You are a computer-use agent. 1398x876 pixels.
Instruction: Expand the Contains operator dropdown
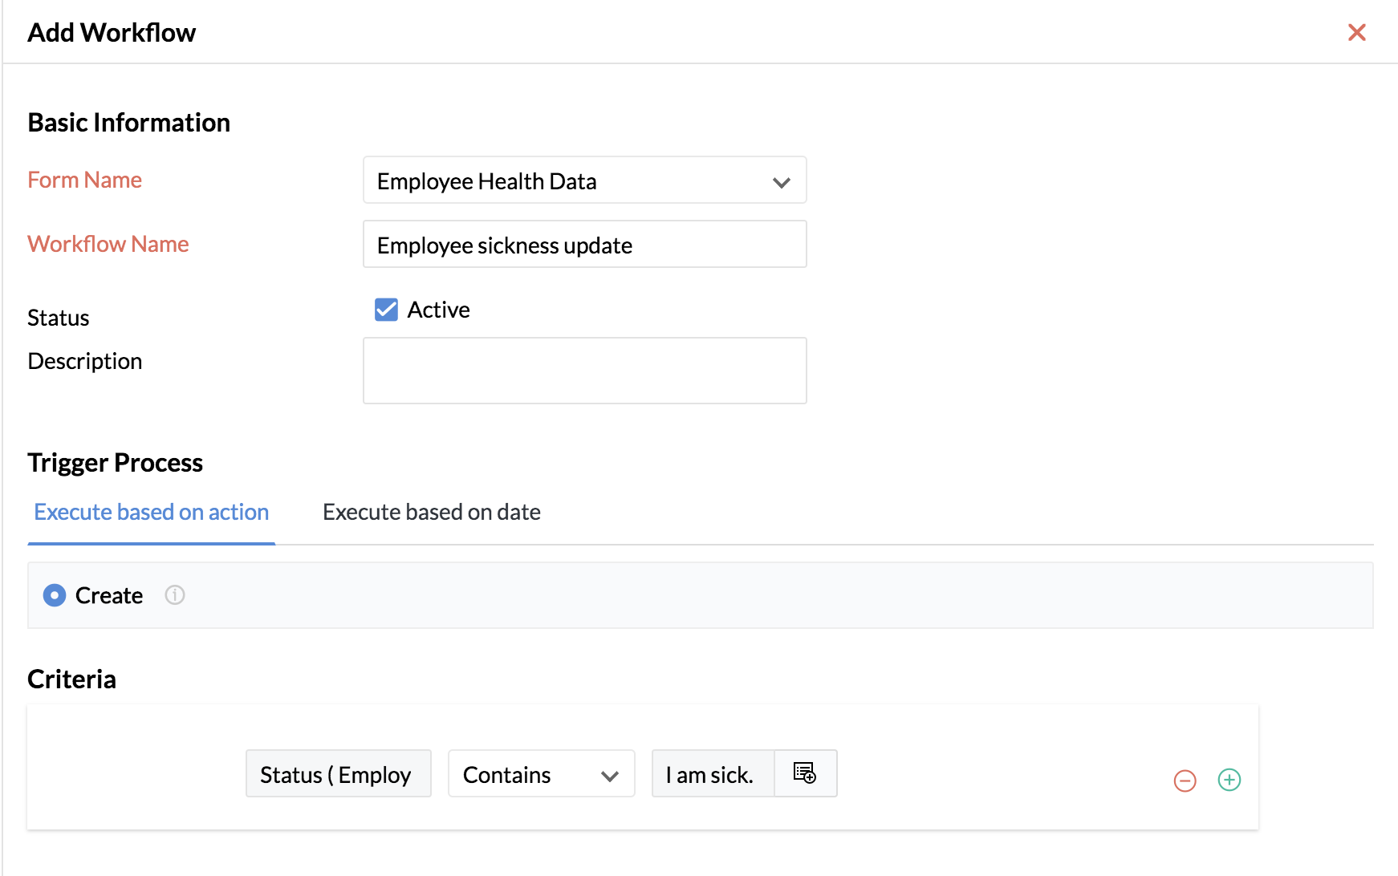click(541, 774)
